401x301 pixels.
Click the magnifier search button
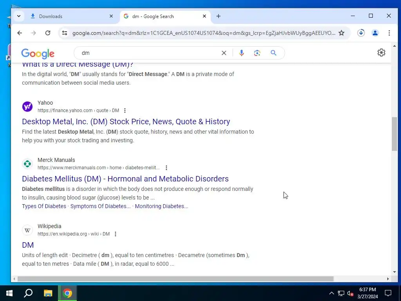[273, 53]
